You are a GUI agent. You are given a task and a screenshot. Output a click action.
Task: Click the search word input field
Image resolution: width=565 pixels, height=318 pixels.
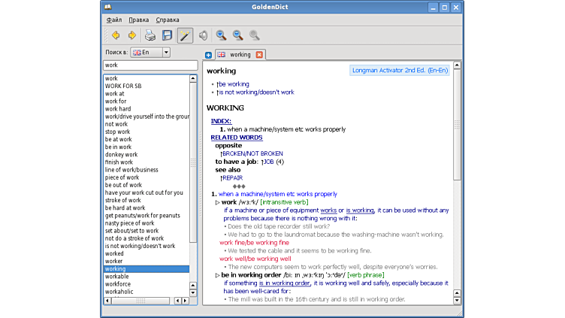click(x=149, y=65)
